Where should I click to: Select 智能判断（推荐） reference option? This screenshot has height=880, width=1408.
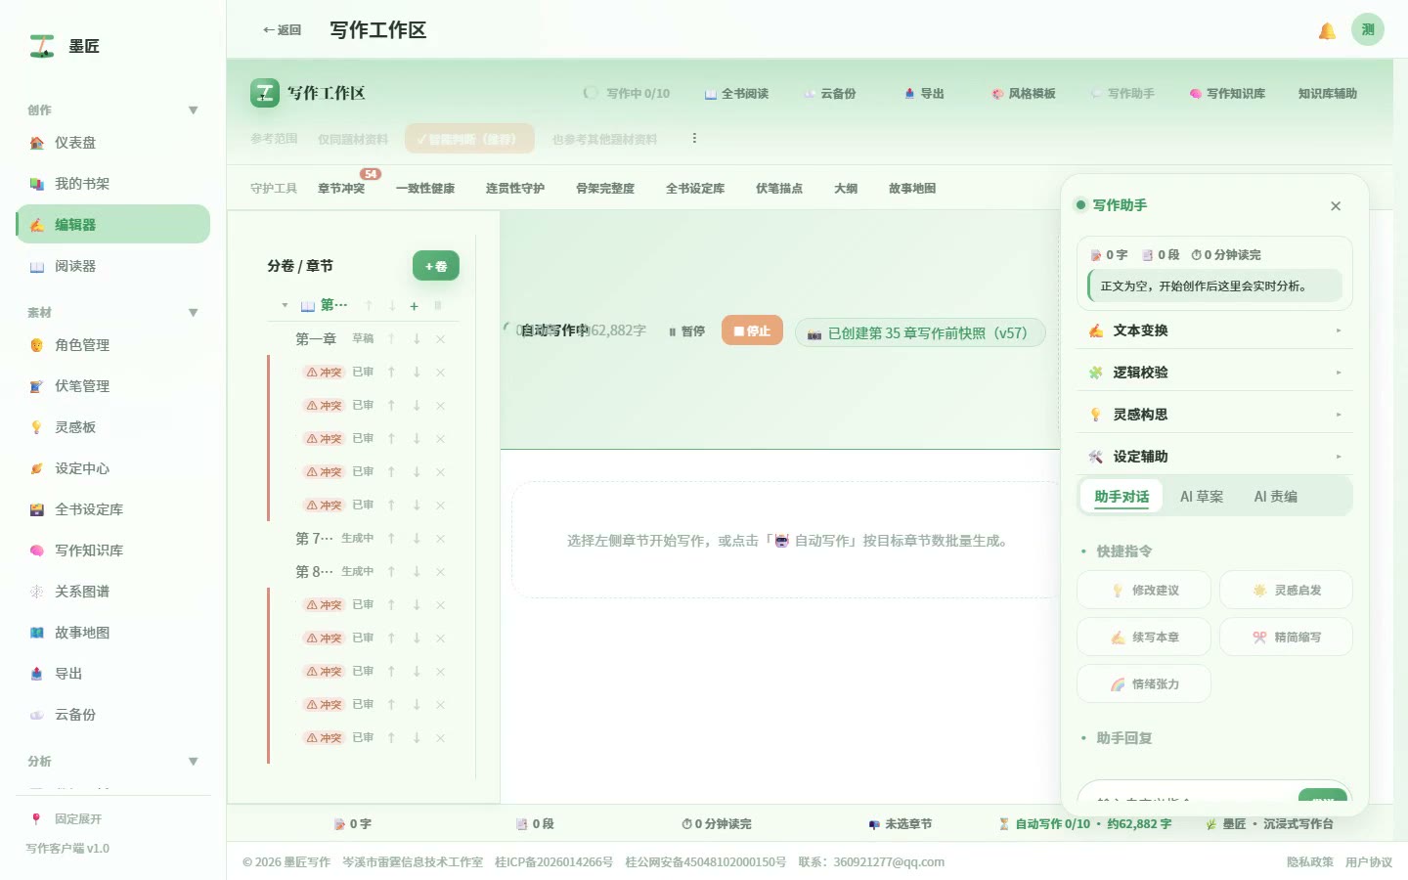(x=469, y=139)
